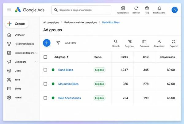Click Eligible status badge for Bike Accessories

pos(99,98)
